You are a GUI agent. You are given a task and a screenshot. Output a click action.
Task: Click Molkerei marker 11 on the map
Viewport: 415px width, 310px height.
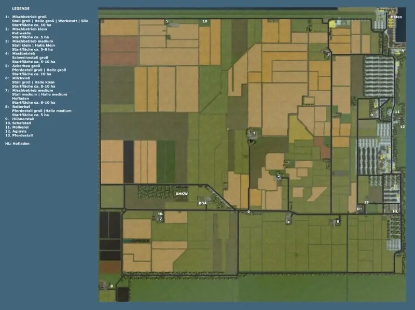pos(397,112)
